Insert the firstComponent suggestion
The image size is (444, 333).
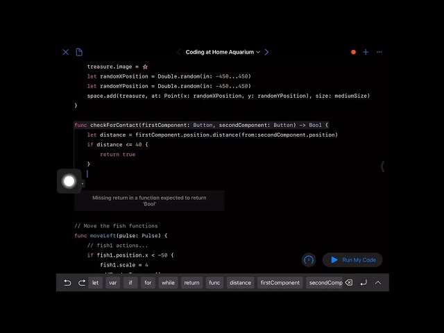tap(280, 282)
